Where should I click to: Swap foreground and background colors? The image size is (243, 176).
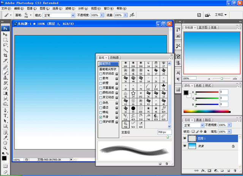tap(7, 153)
